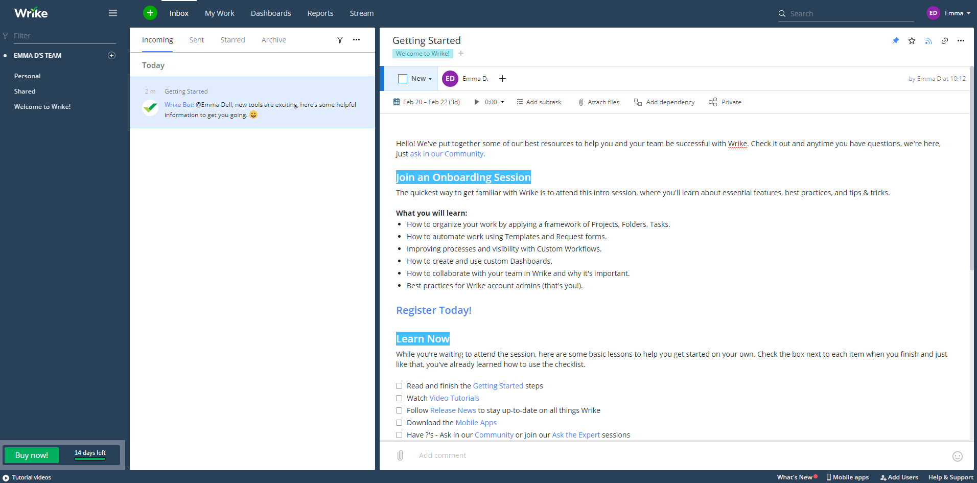The image size is (977, 483).
Task: Switch to Sent inbox tab
Action: (197, 40)
